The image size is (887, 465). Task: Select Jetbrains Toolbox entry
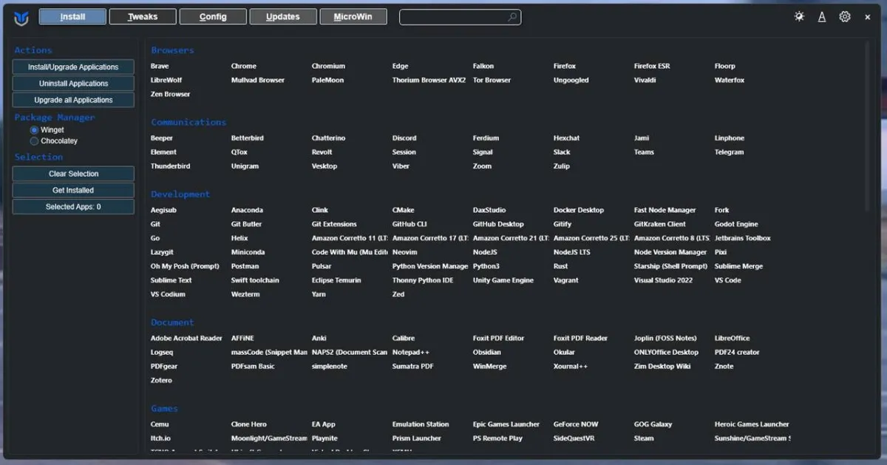tap(742, 238)
